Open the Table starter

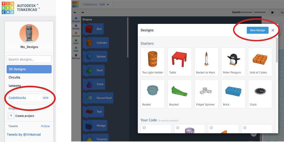[x=179, y=62]
